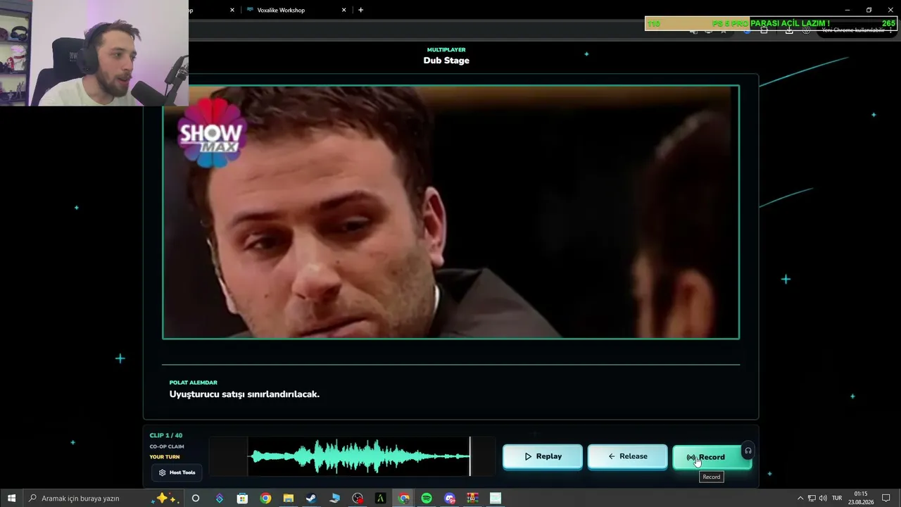Open the first Chrome icon on taskbar
The height and width of the screenshot is (507, 901).
point(265,499)
